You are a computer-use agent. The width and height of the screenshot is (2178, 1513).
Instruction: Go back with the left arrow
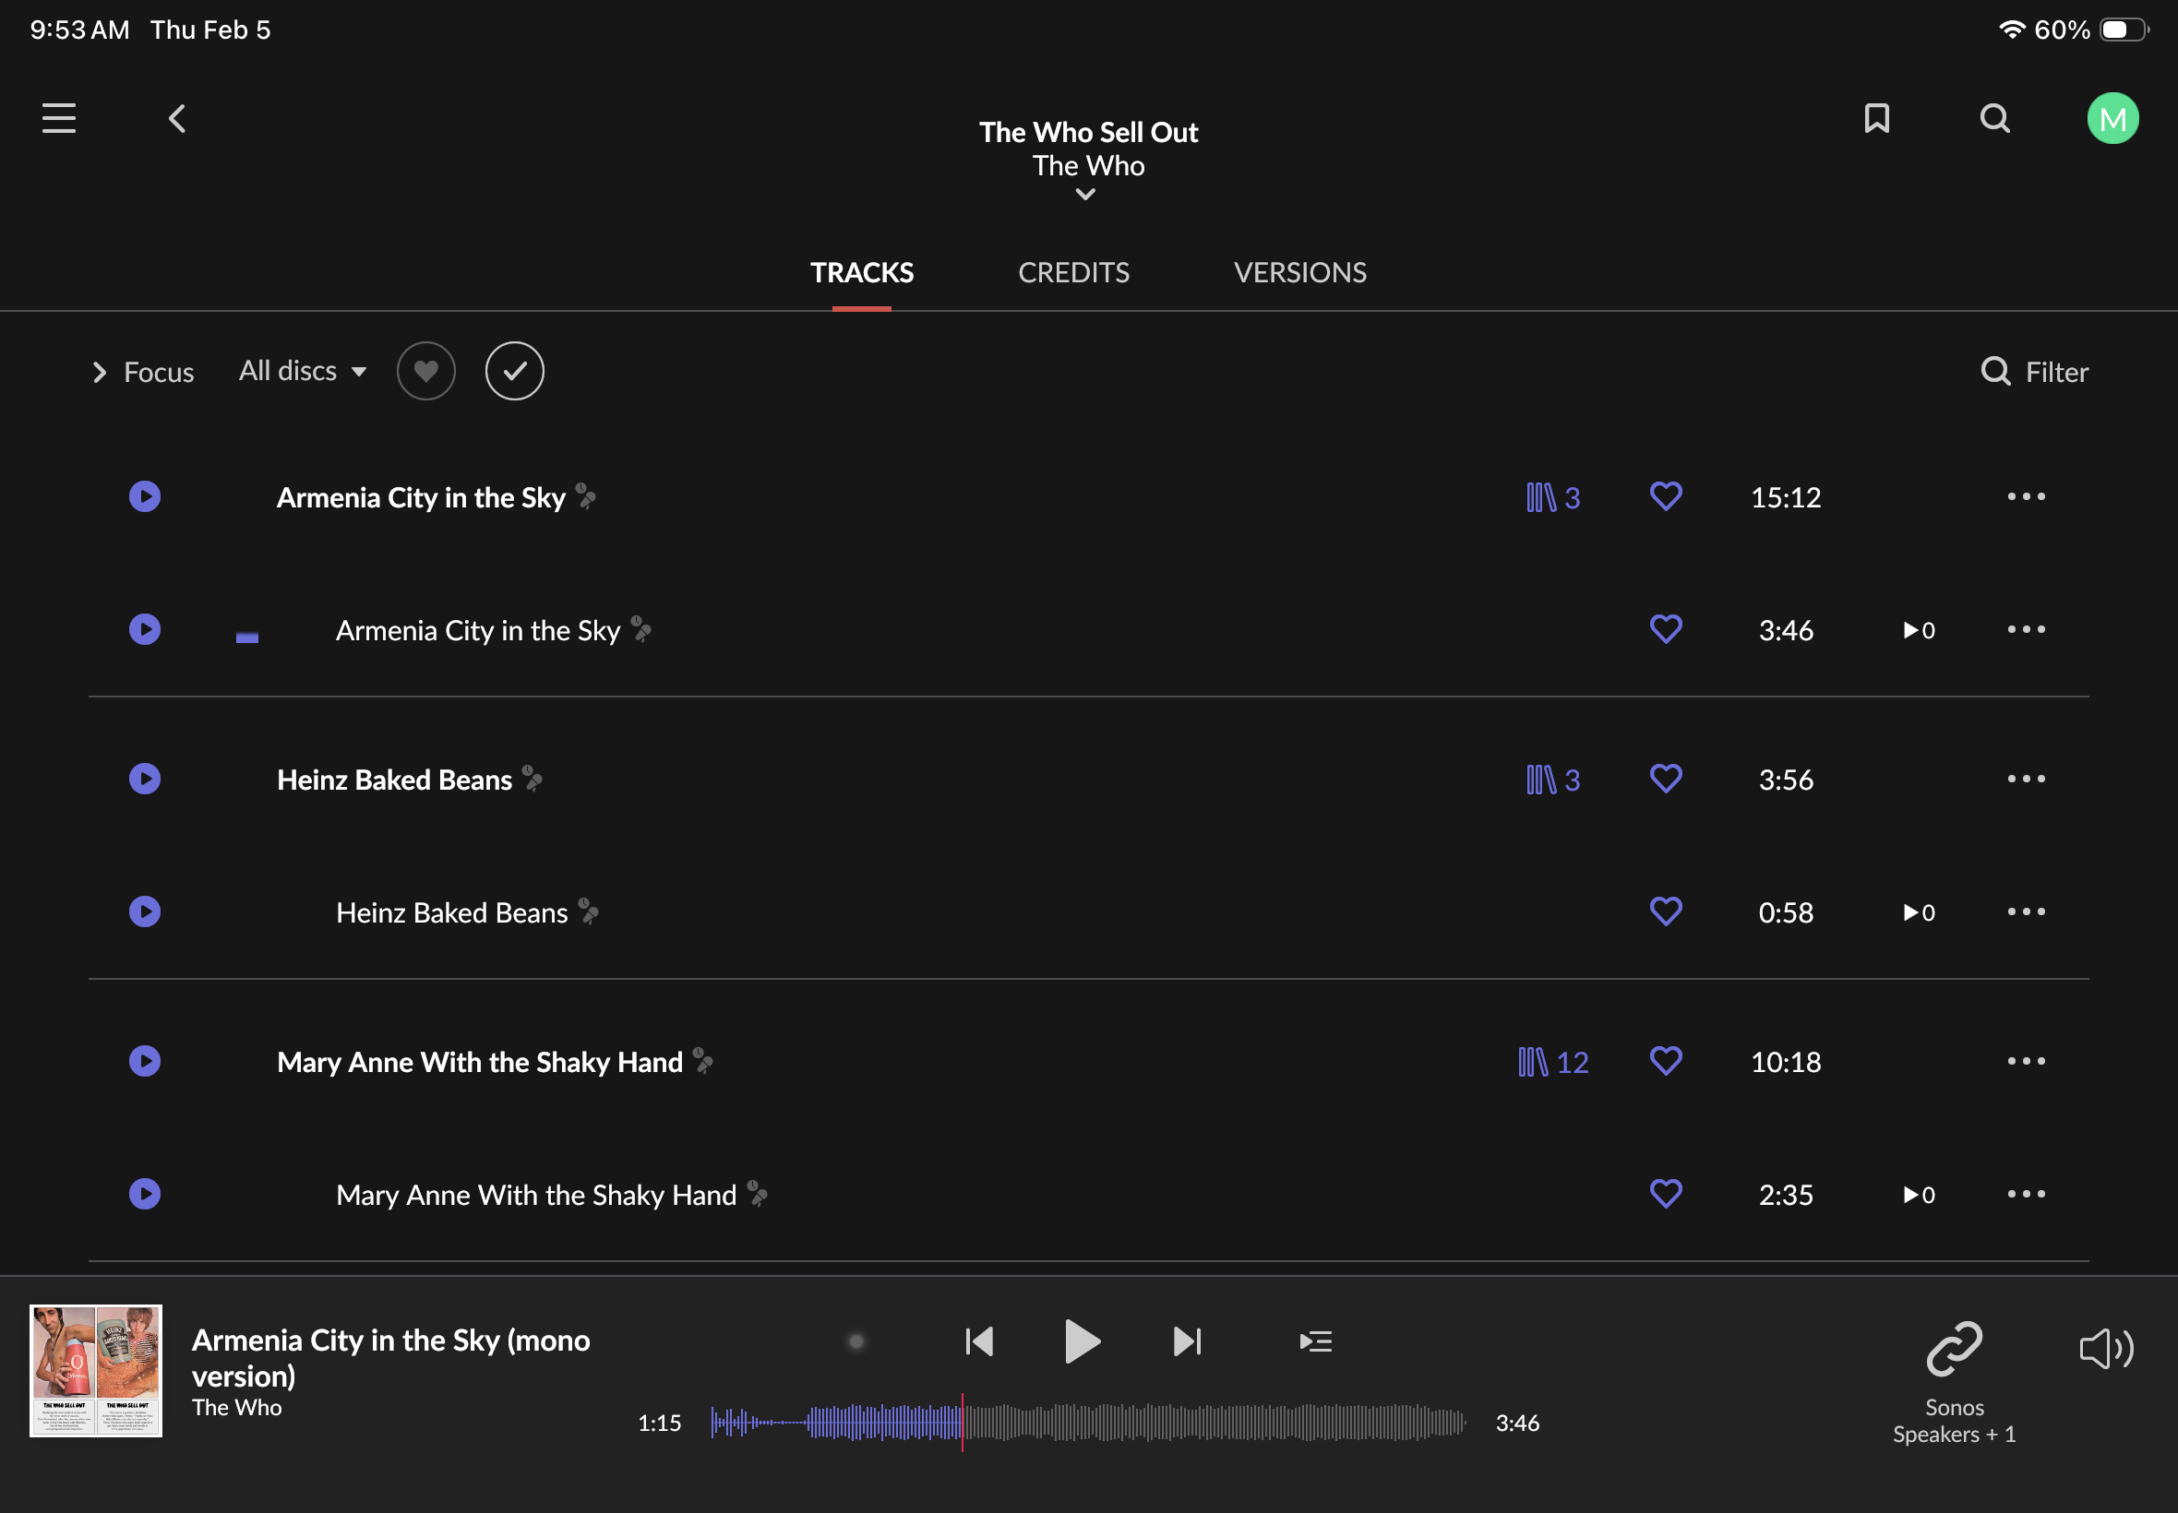177,118
